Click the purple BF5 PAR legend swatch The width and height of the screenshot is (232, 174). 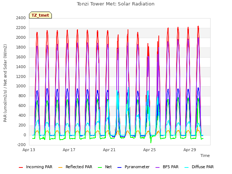(x=158, y=167)
